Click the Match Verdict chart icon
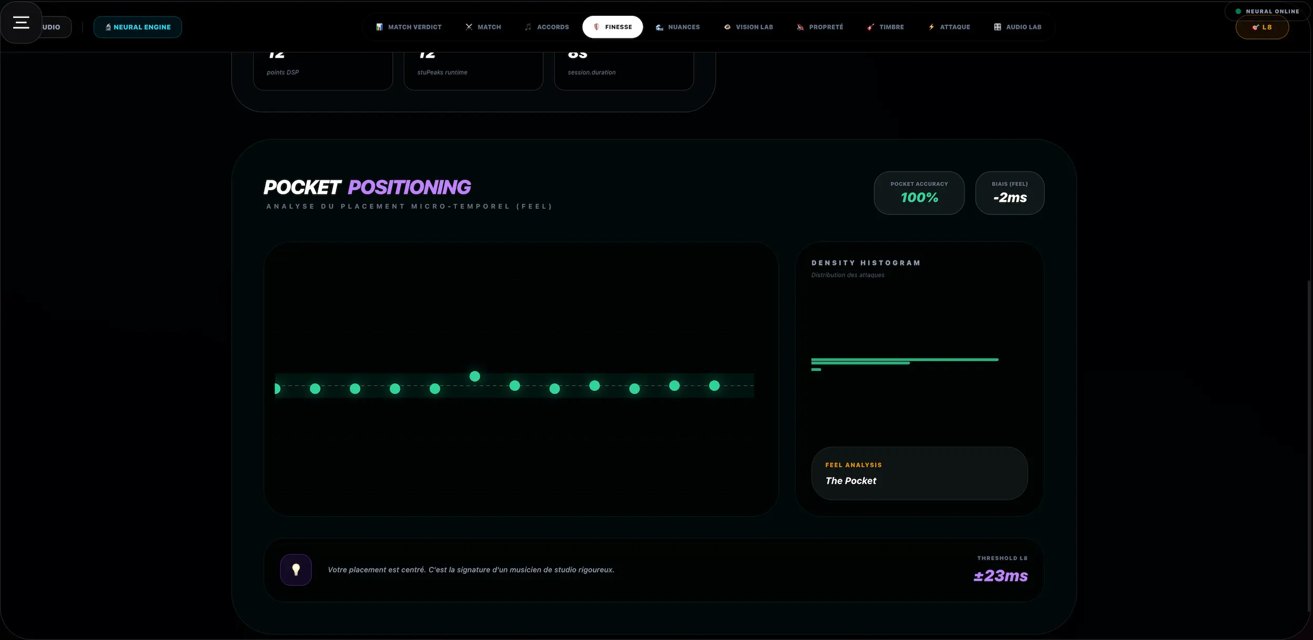 (x=379, y=27)
